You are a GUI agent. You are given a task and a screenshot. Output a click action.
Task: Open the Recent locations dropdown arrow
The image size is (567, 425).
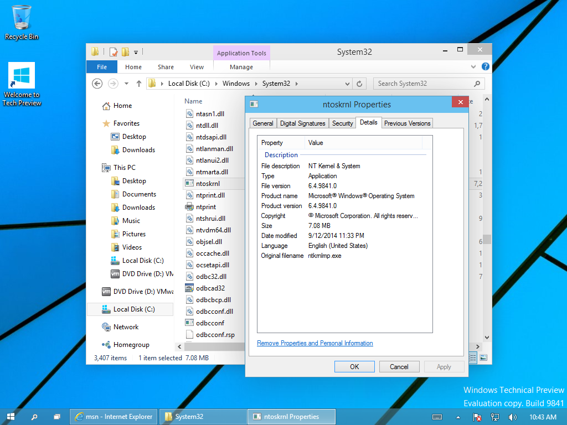click(x=126, y=84)
